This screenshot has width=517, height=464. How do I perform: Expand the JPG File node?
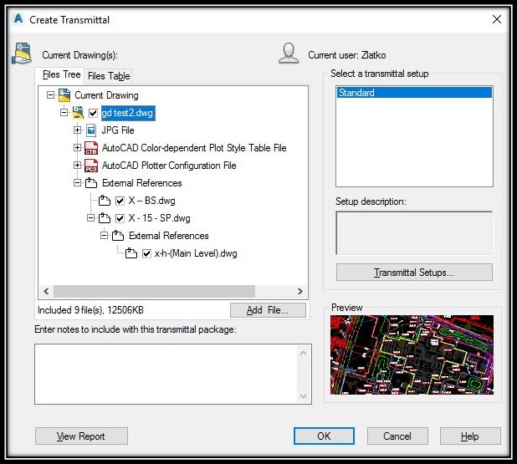click(77, 130)
